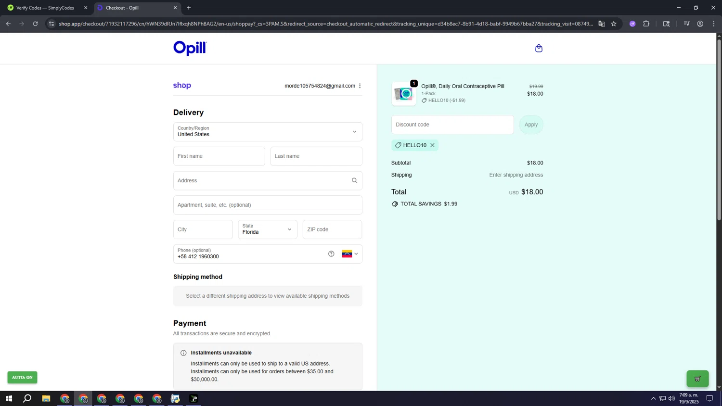Open the PyCharm taskbar icon
The width and height of the screenshot is (722, 406).
(x=194, y=398)
